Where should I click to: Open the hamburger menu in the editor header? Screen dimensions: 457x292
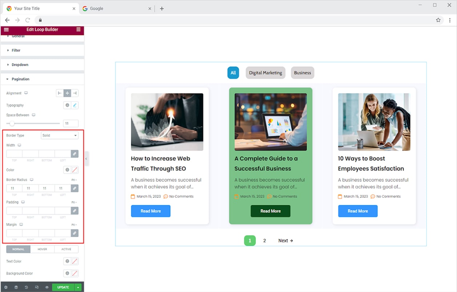click(6, 29)
